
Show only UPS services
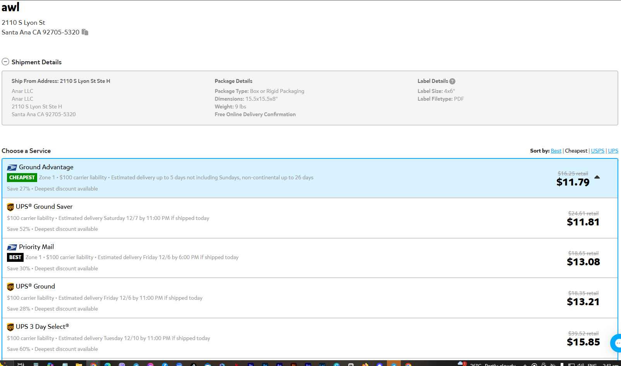pos(613,151)
